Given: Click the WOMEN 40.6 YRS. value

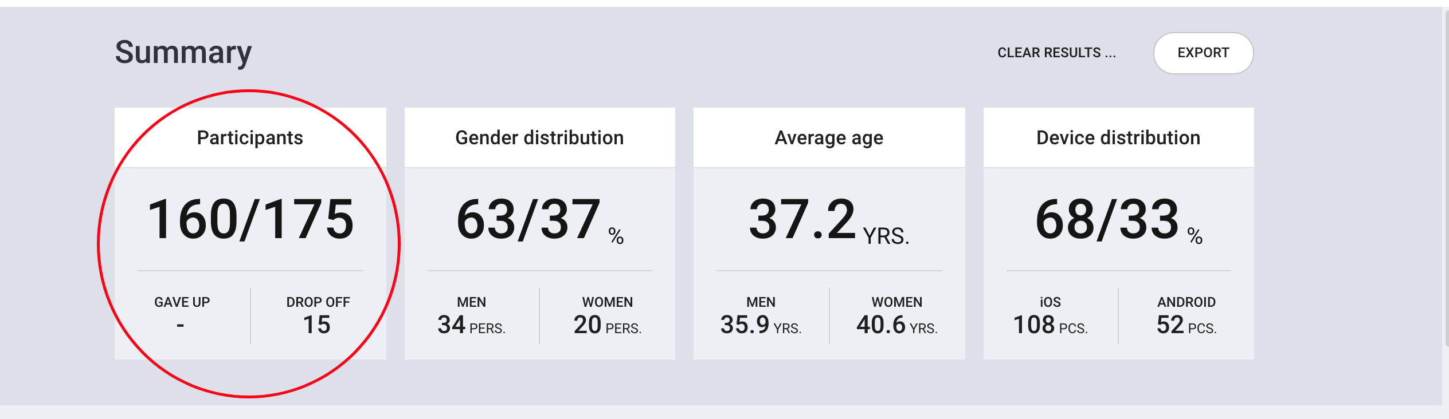Looking at the screenshot, I should click(897, 315).
